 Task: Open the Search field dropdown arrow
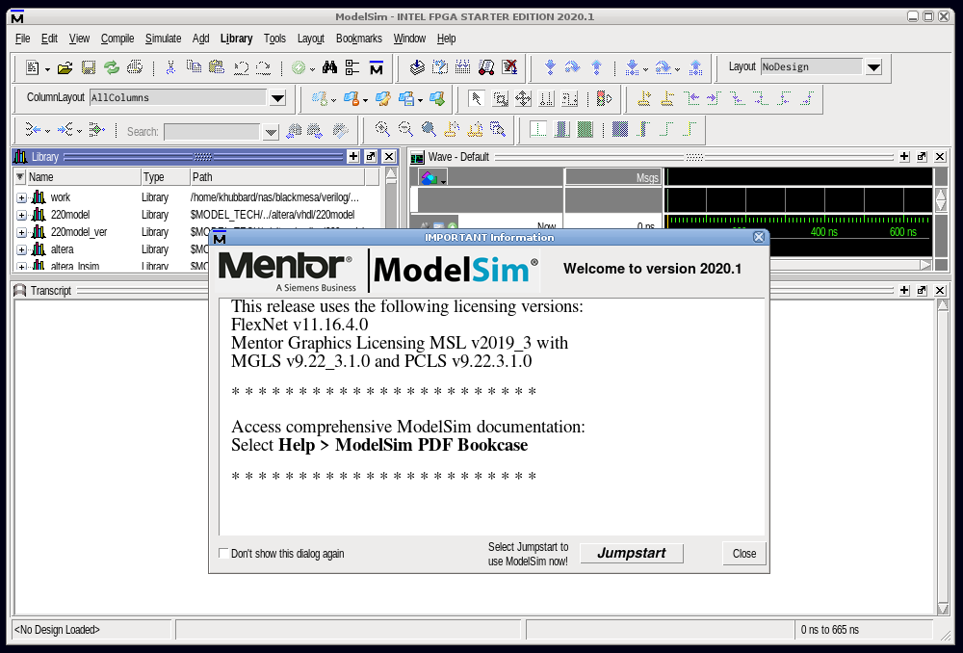pos(271,131)
